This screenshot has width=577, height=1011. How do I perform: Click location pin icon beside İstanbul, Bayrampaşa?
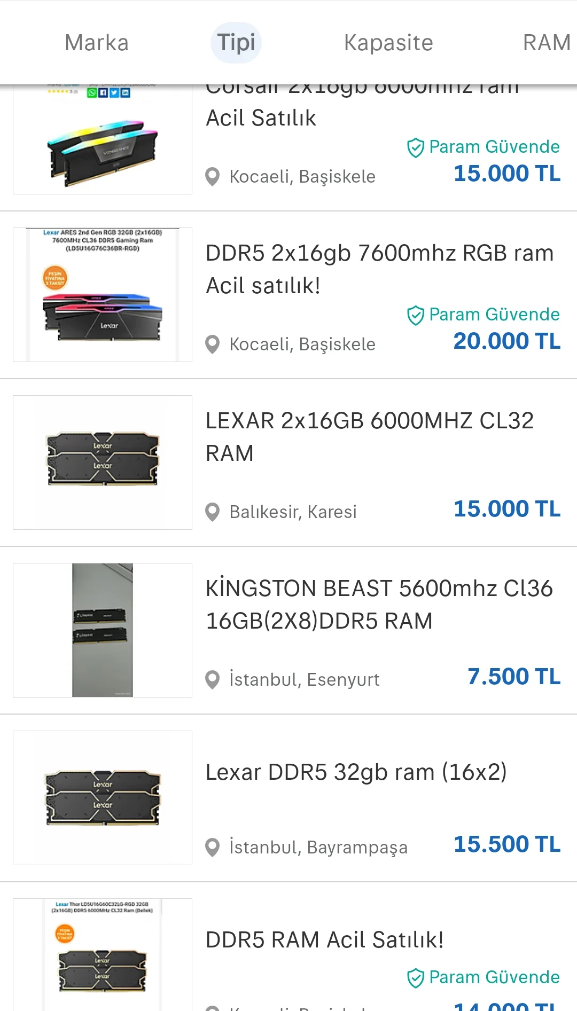[x=213, y=848]
